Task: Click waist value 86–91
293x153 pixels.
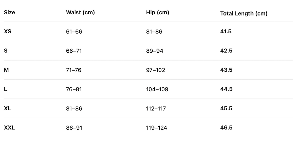Action: pyautogui.click(x=74, y=128)
